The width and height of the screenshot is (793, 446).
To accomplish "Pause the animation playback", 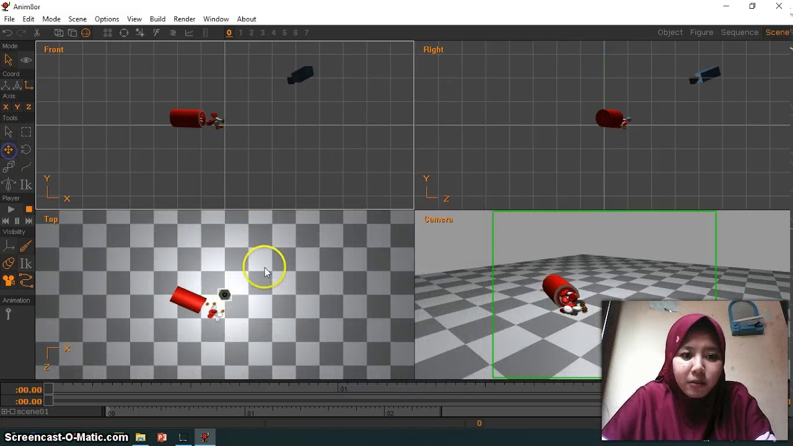I will 17,221.
